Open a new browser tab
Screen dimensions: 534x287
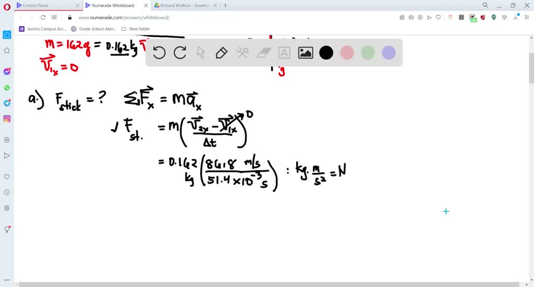[x=225, y=5]
